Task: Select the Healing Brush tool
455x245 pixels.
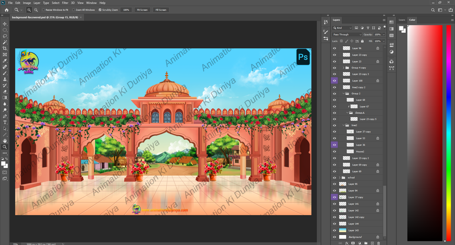Action: (5, 67)
